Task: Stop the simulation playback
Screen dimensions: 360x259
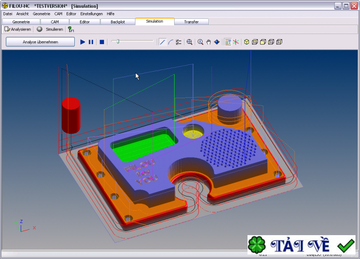Action: pos(102,42)
